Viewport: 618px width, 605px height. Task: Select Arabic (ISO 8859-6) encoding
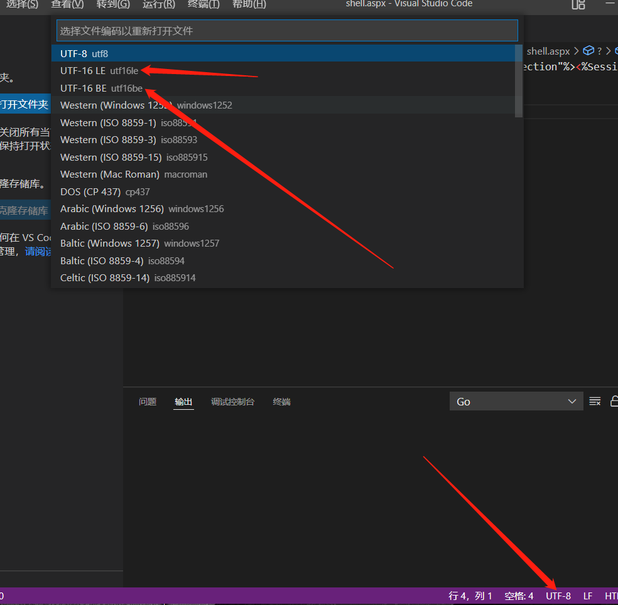click(x=283, y=226)
